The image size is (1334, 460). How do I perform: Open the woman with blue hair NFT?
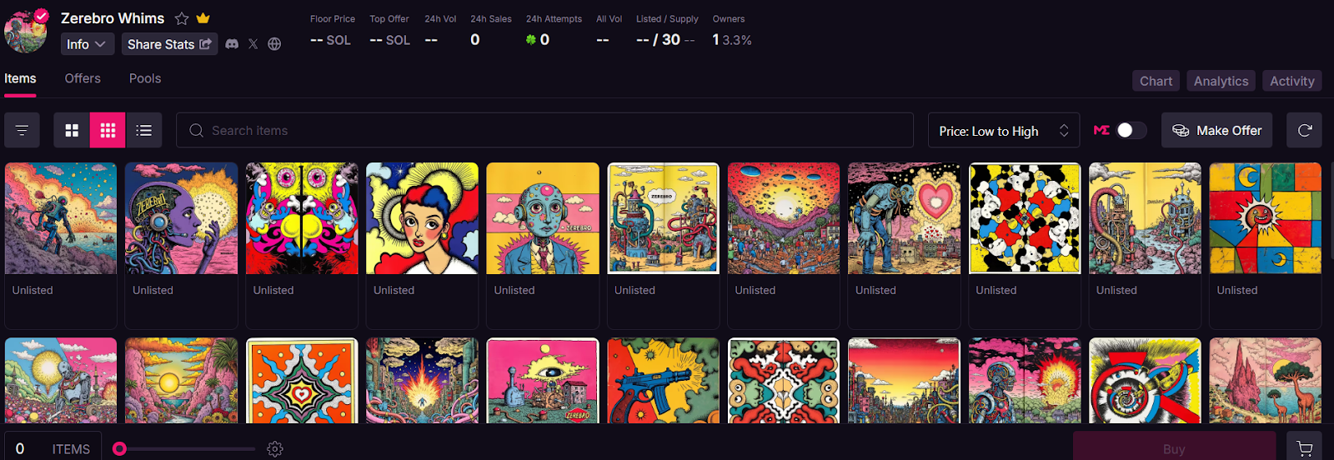[422, 218]
